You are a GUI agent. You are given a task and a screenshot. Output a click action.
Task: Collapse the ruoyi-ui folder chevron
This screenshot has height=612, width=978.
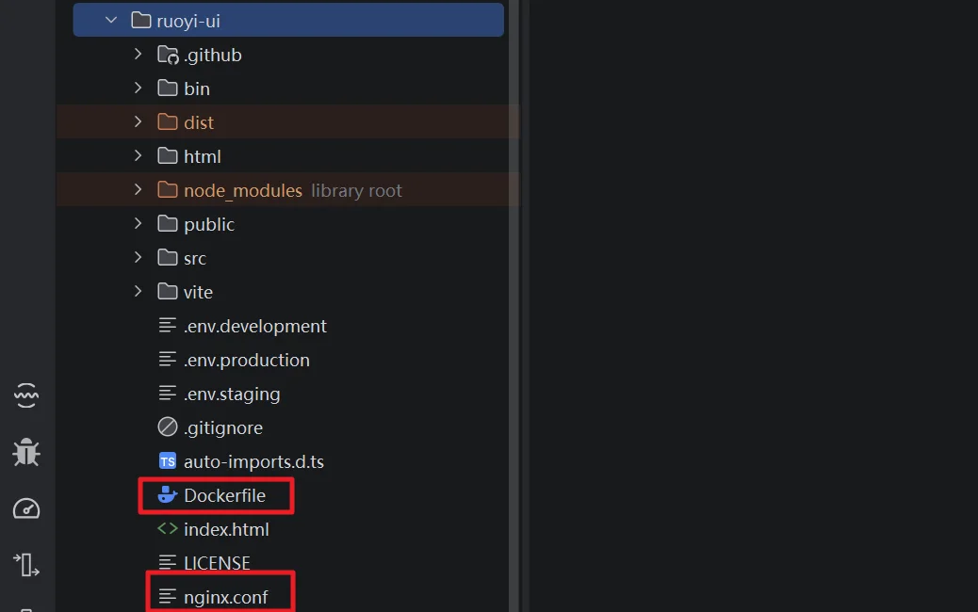click(111, 20)
